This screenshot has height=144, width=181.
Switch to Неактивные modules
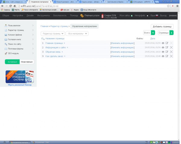[x=27, y=62]
